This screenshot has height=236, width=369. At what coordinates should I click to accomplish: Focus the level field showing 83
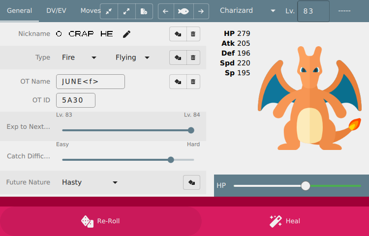click(x=313, y=11)
